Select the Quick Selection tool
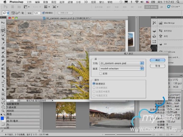This screenshot has height=137, width=183. tap(3, 35)
